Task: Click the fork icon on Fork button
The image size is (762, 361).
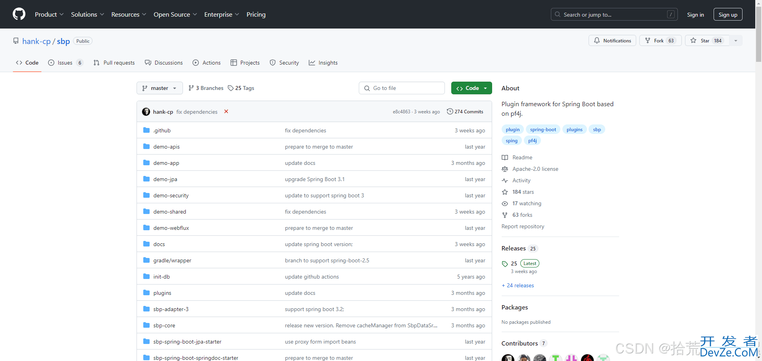Action: click(648, 40)
